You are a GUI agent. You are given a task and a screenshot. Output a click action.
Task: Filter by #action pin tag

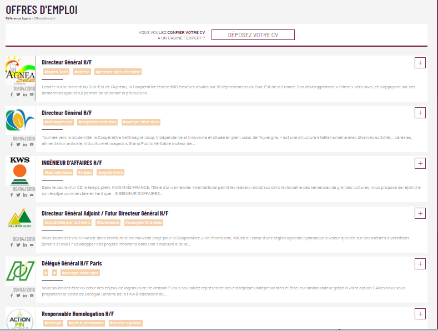point(53,323)
